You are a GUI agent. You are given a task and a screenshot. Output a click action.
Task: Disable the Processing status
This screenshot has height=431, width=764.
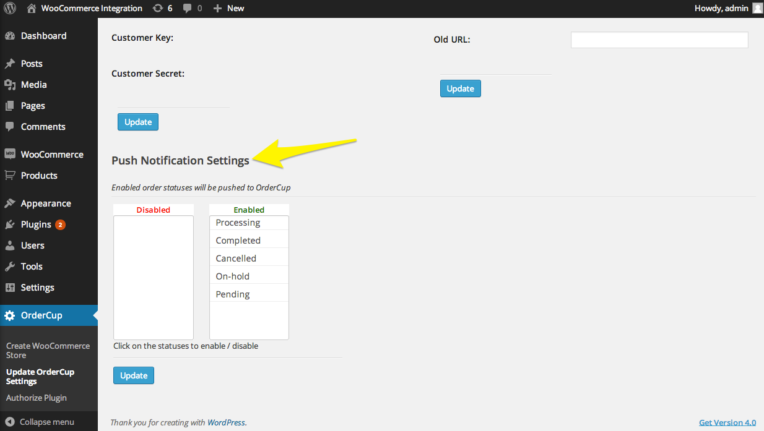[249, 223]
